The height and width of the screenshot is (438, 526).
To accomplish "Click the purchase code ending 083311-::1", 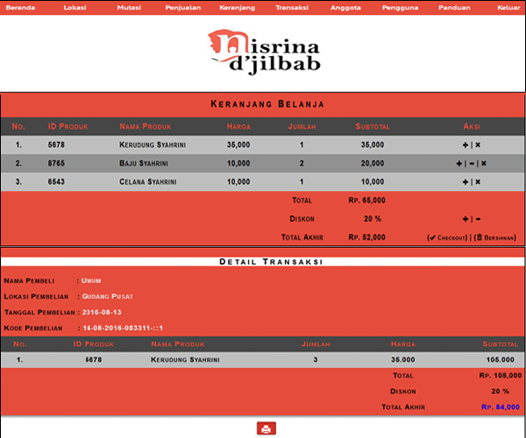I will 123,328.
